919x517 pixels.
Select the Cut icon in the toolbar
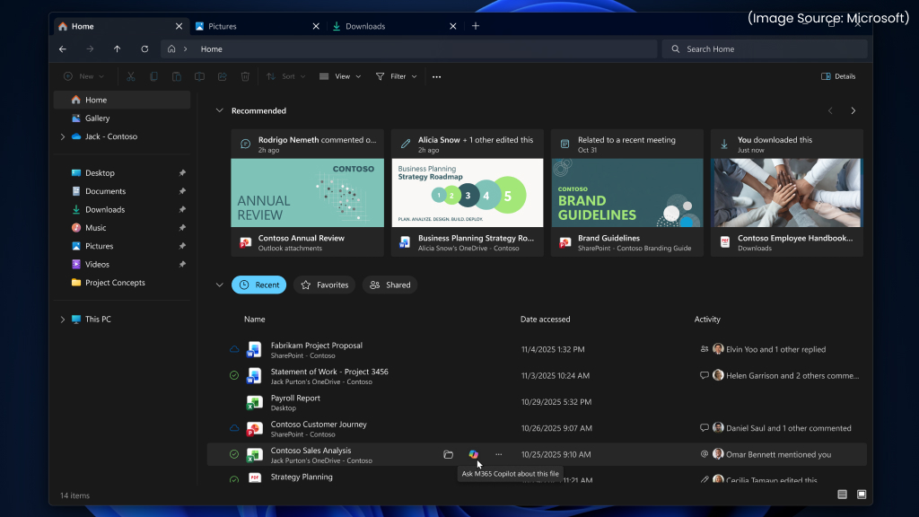point(131,76)
